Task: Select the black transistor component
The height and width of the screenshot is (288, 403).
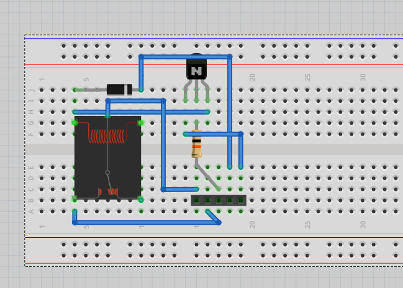Action: tap(196, 69)
